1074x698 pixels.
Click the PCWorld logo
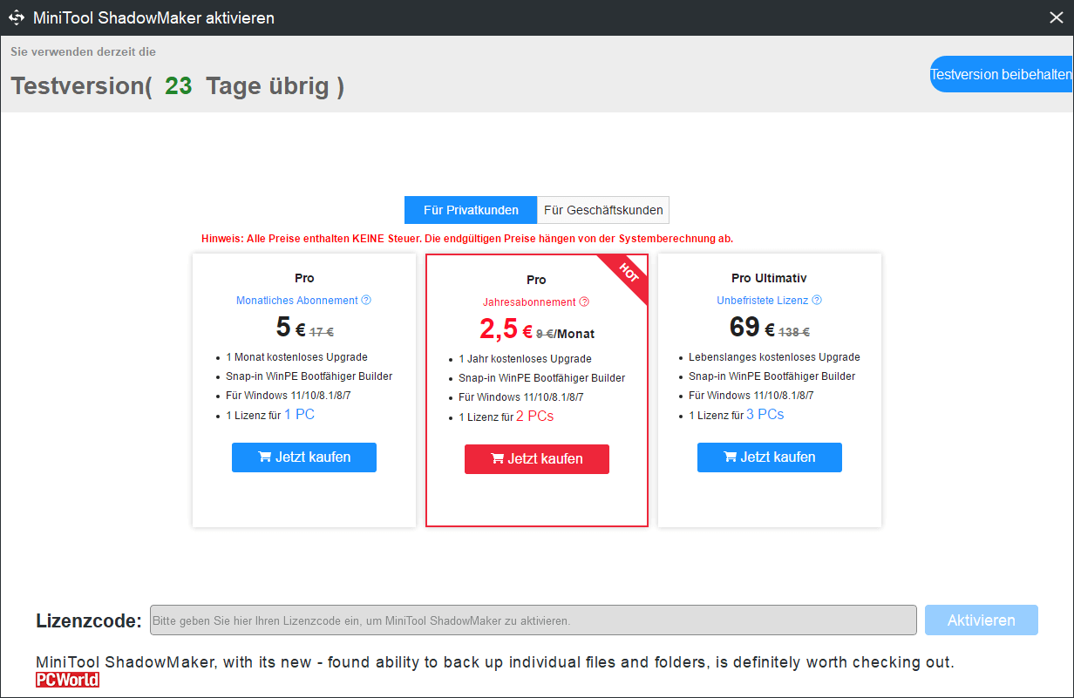click(x=68, y=680)
